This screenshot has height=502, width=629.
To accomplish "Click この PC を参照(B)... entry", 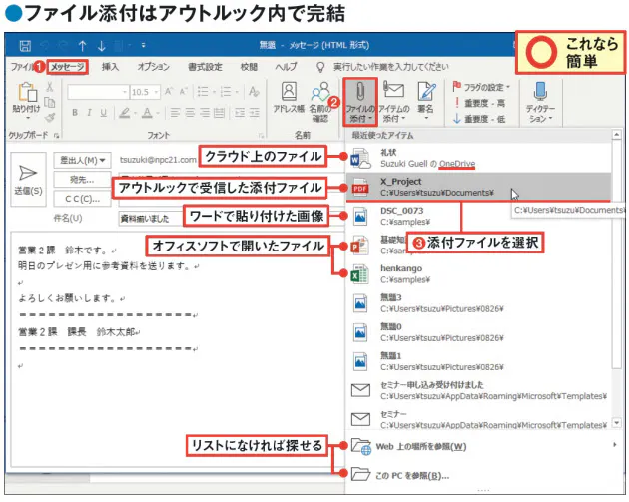I will (x=483, y=475).
